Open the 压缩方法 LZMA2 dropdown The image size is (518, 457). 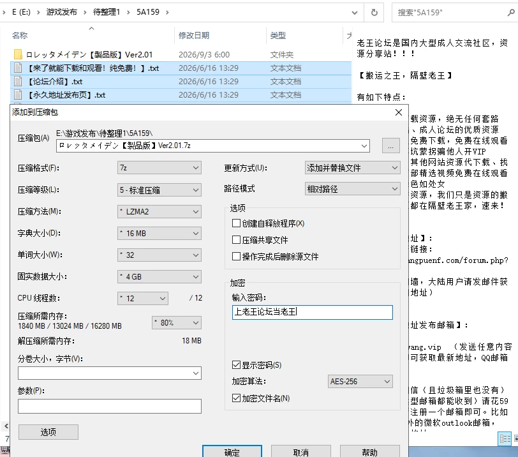(159, 211)
